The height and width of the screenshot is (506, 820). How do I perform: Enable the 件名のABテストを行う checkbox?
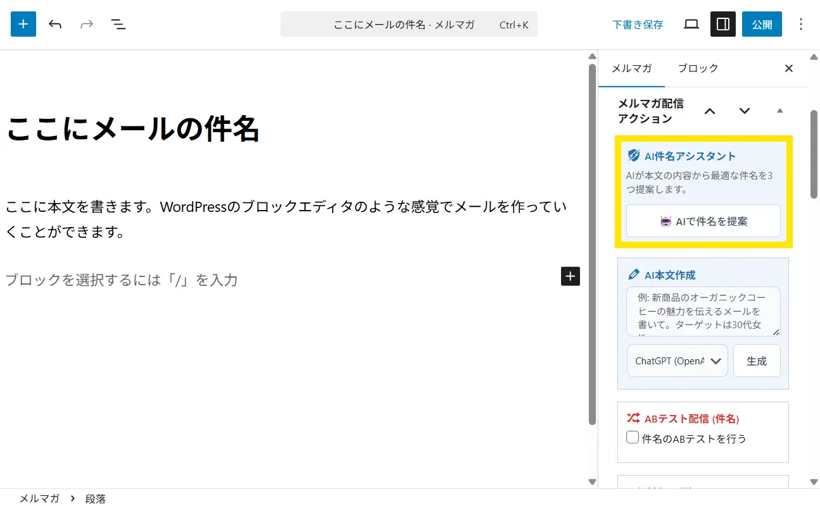click(x=632, y=438)
